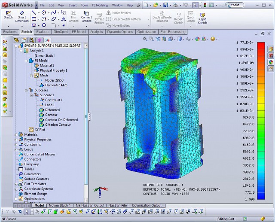Select Contour On Deformed in tree
Viewport: 275px width, 222px height.
pos(61,120)
